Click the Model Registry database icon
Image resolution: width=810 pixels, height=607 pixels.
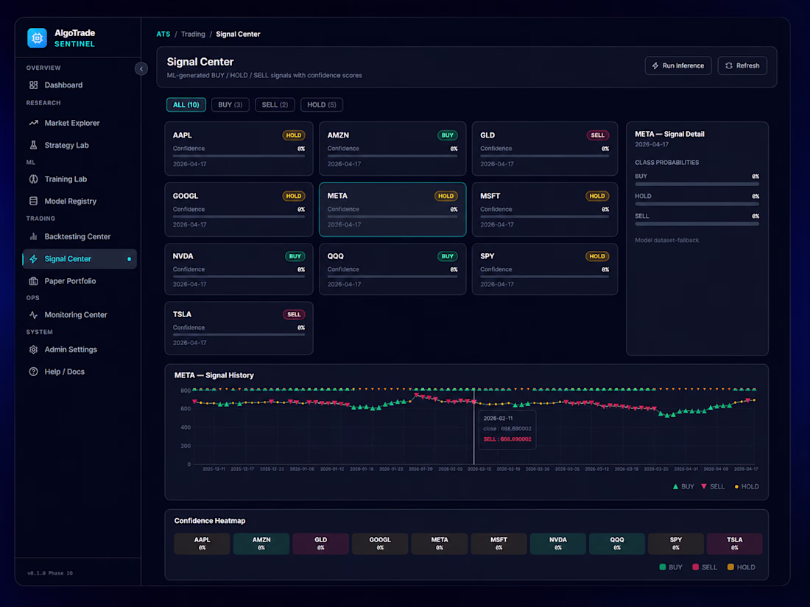pos(34,202)
